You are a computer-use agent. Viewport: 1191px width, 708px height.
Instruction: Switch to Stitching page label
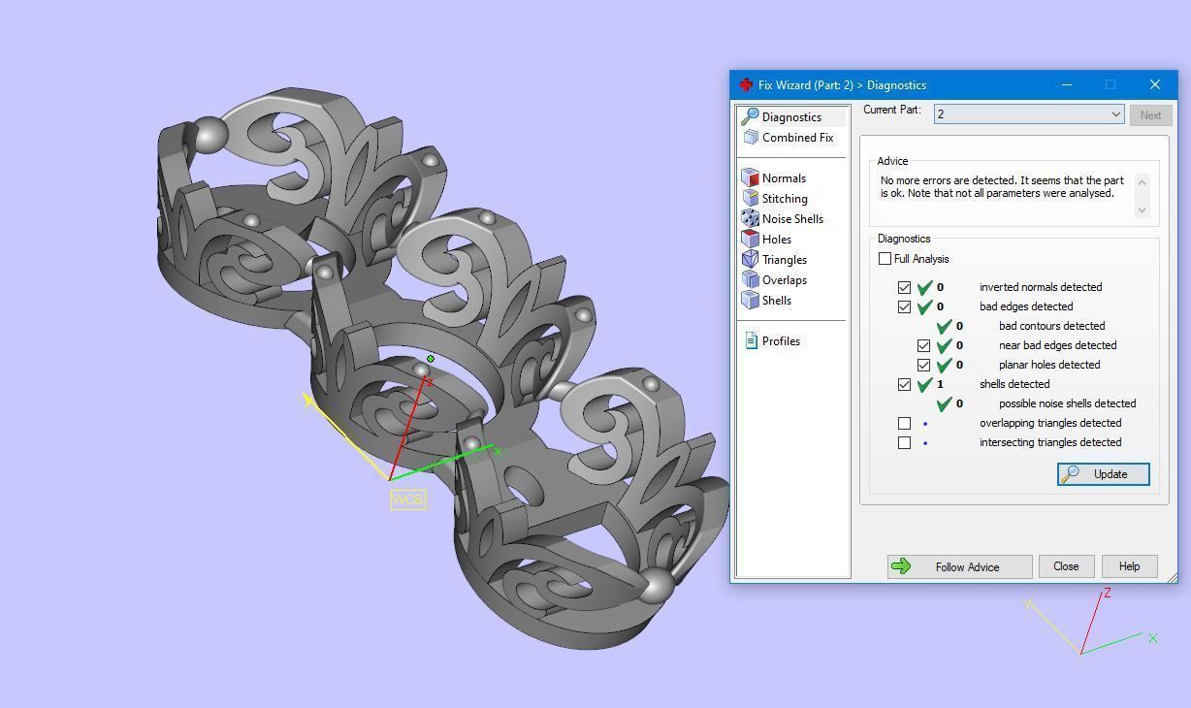coord(785,199)
